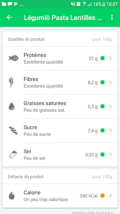The image size is (120, 214).
Task: Tap the candy icon next to Sucre
Action: (13, 130)
